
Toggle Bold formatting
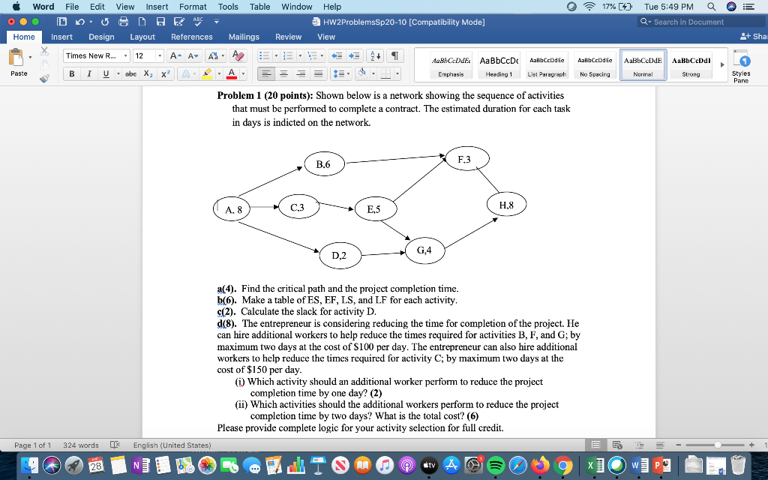72,74
